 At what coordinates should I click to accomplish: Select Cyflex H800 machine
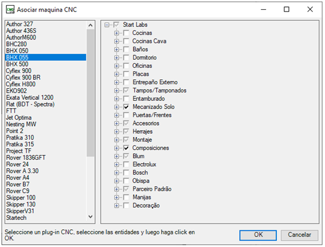pos(46,84)
